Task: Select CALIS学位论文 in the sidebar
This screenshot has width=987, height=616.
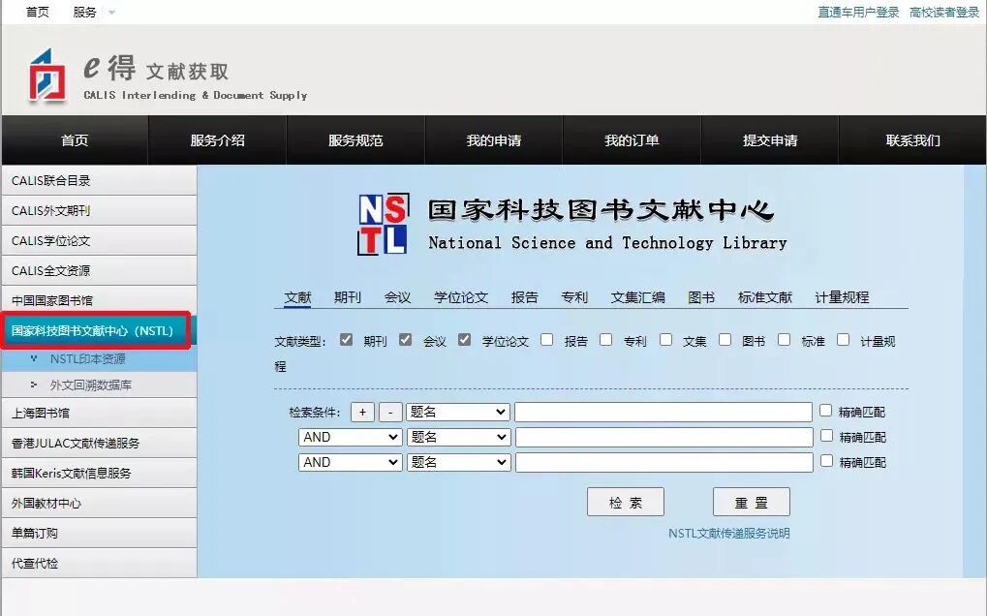Action: point(100,241)
